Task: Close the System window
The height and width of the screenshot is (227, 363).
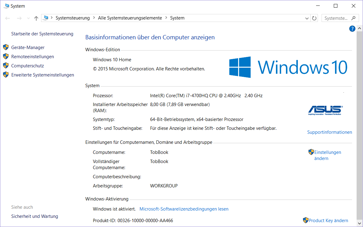Action: tap(354, 6)
